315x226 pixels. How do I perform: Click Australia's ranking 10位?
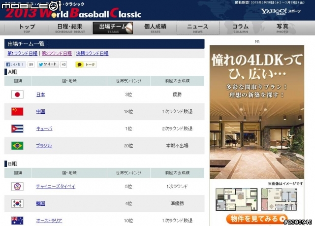click(128, 221)
